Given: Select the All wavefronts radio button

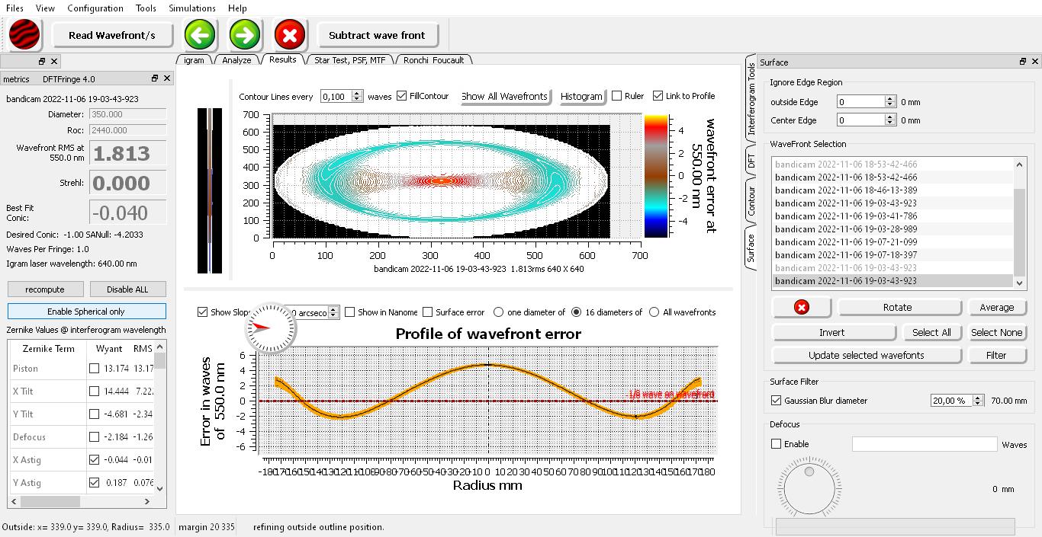Looking at the screenshot, I should pos(654,312).
